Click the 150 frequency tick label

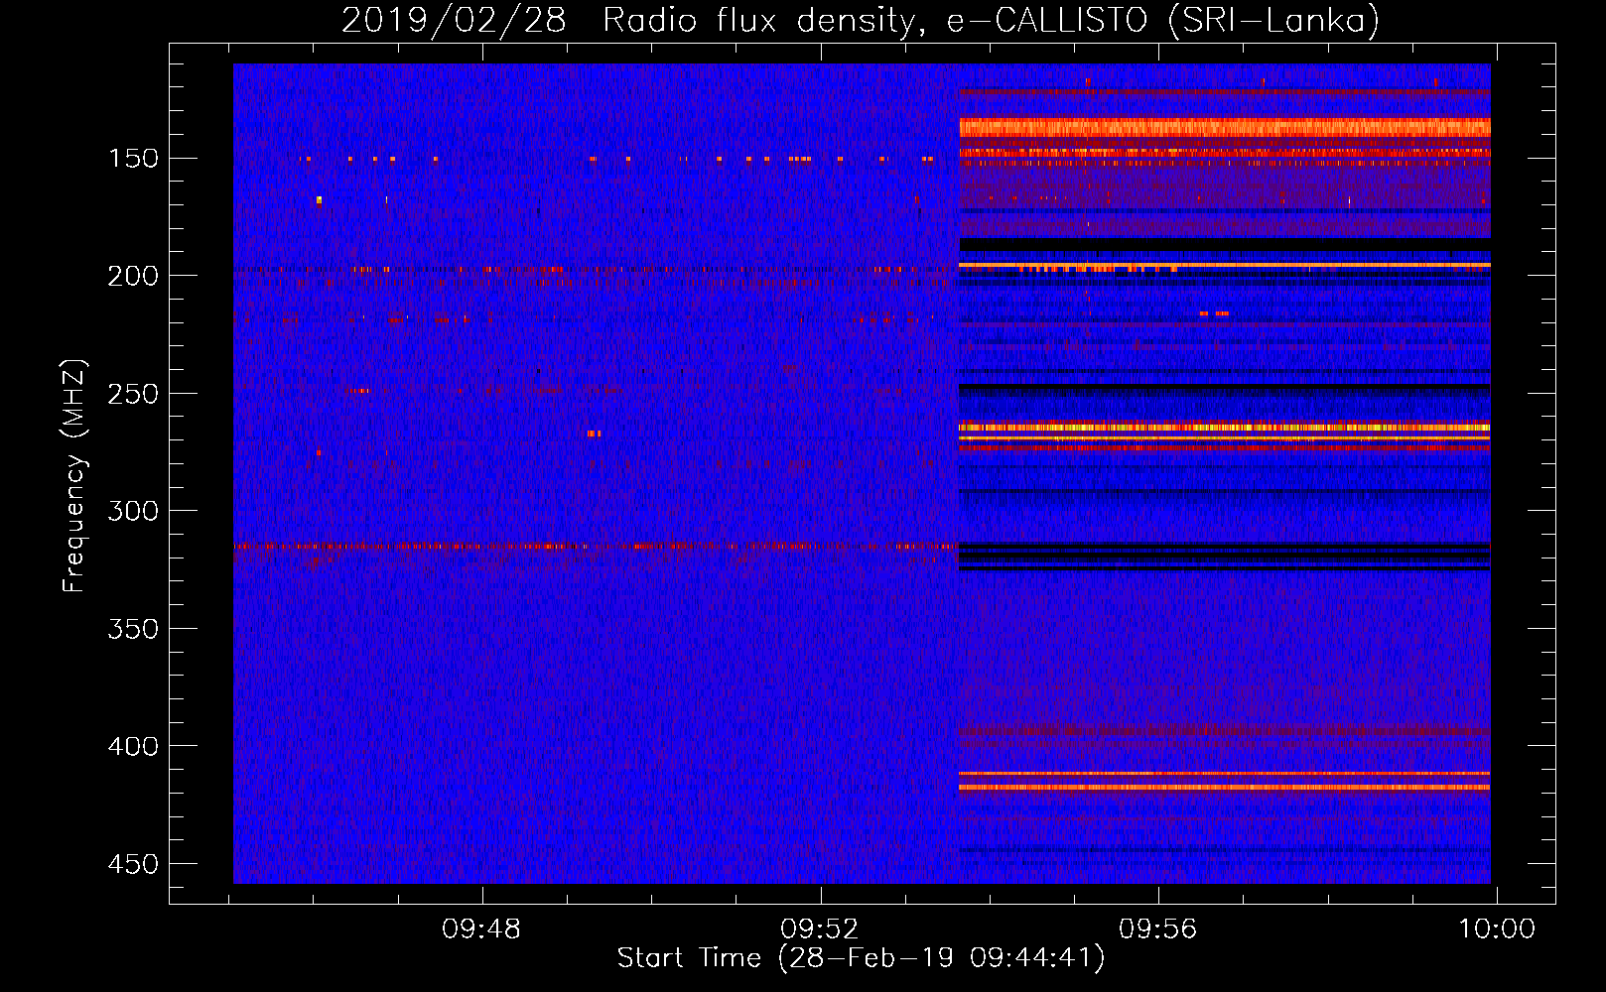(133, 159)
